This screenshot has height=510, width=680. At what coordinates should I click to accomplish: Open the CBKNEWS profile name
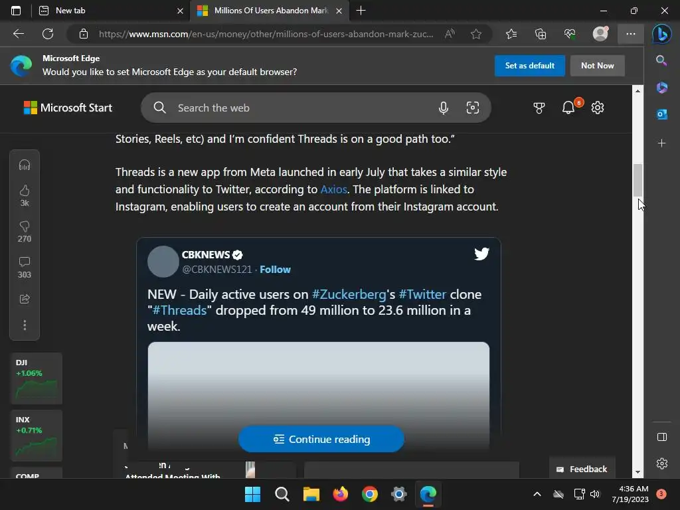coord(206,254)
